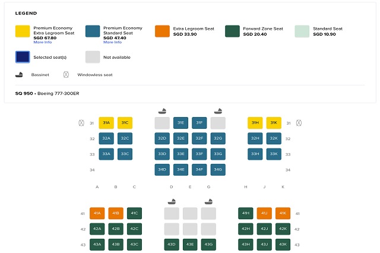
Task: Open More Info for Premium Economy Extra Legroom
Action: [x=42, y=42]
